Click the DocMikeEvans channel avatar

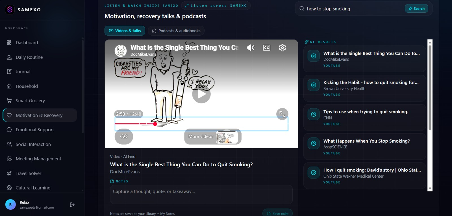coord(121,51)
